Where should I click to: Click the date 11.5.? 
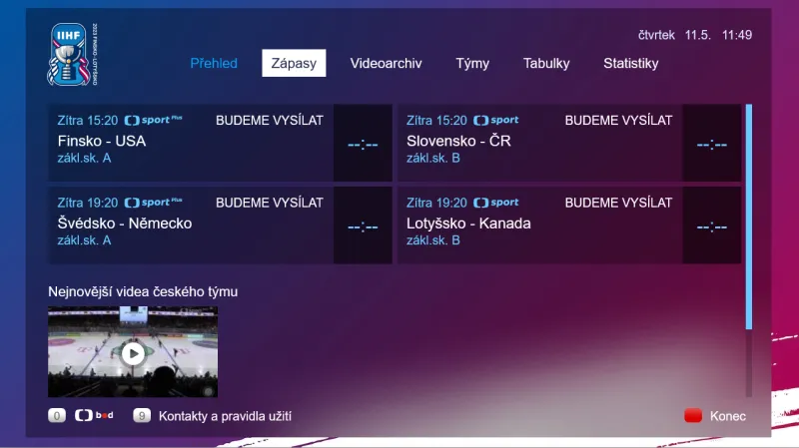pyautogui.click(x=697, y=35)
